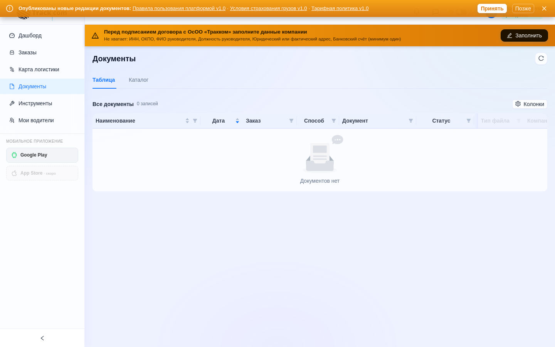
Task: Open Условия страхования грузов v1.0 link
Action: click(x=268, y=8)
